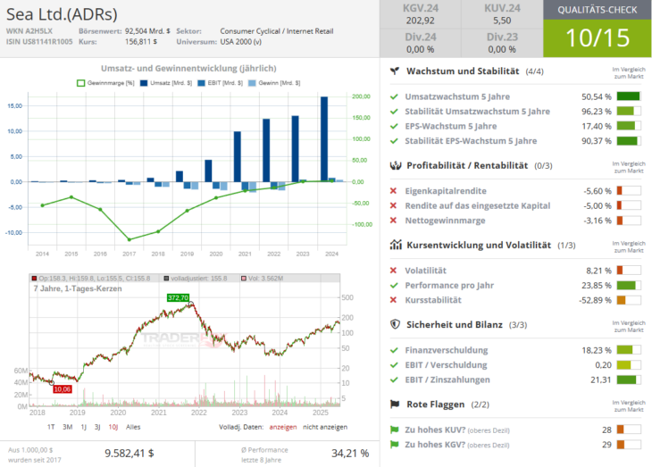Click anzeigen for Volladj. Daten
652x467 pixels.
coord(283,427)
